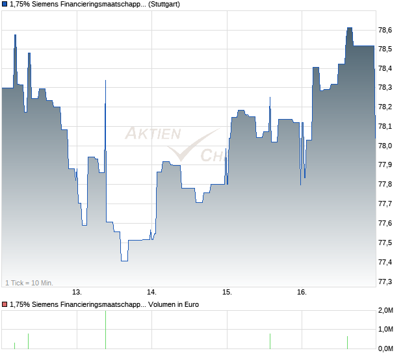Viewport: 403px width, 355px height.
Task: Click the red volume legend swatch
Action: click(4, 304)
